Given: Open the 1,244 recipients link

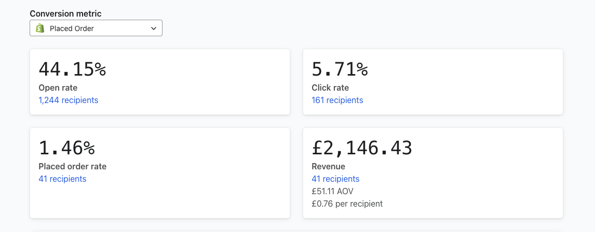Looking at the screenshot, I should pyautogui.click(x=68, y=100).
